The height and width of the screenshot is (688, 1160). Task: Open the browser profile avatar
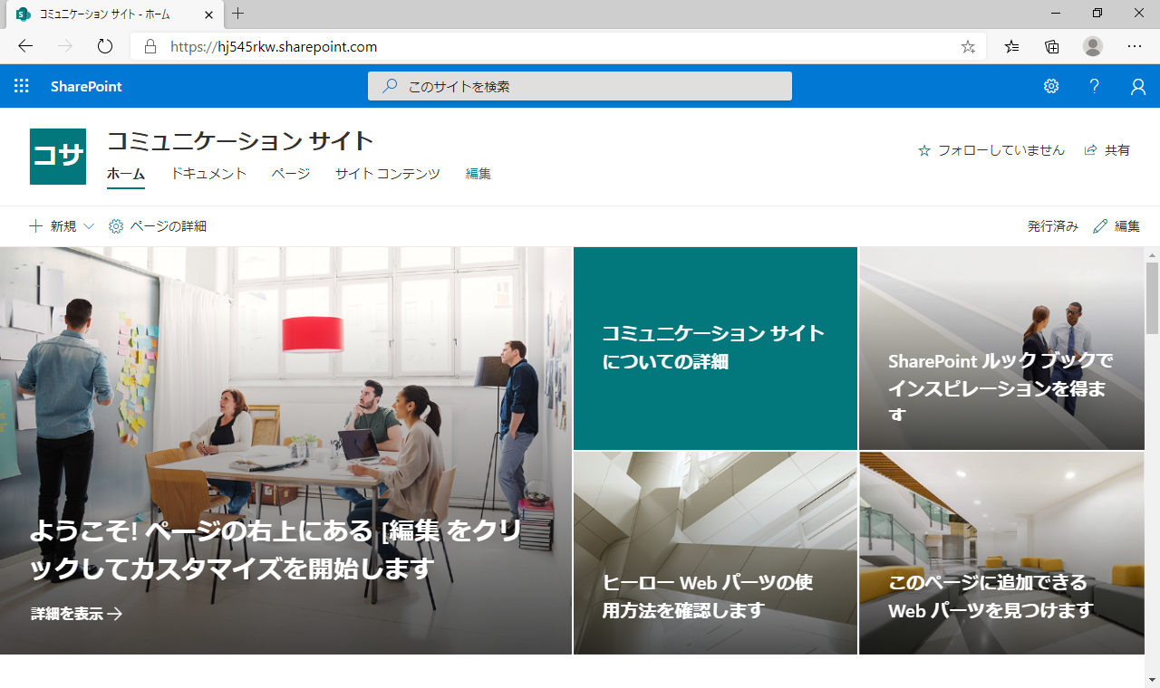1093,46
